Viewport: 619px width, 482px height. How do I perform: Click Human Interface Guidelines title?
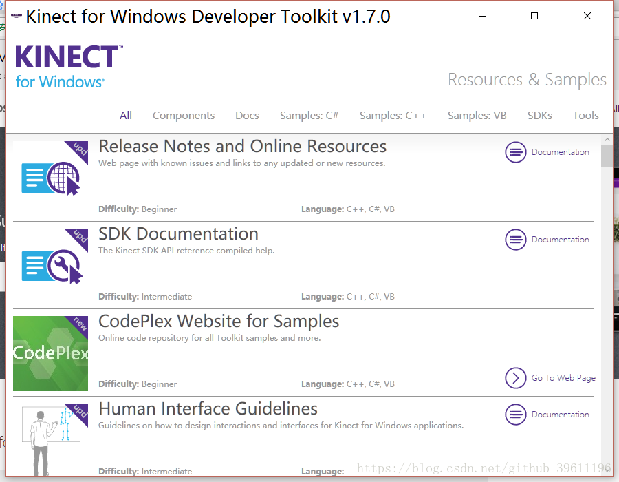[x=208, y=408]
